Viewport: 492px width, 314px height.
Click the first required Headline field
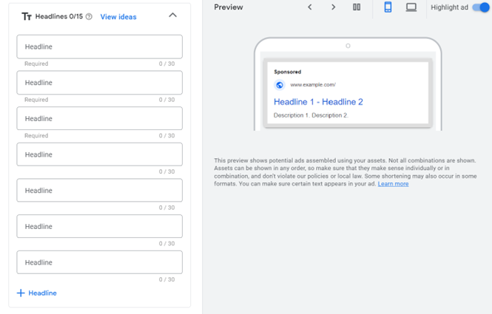click(99, 47)
